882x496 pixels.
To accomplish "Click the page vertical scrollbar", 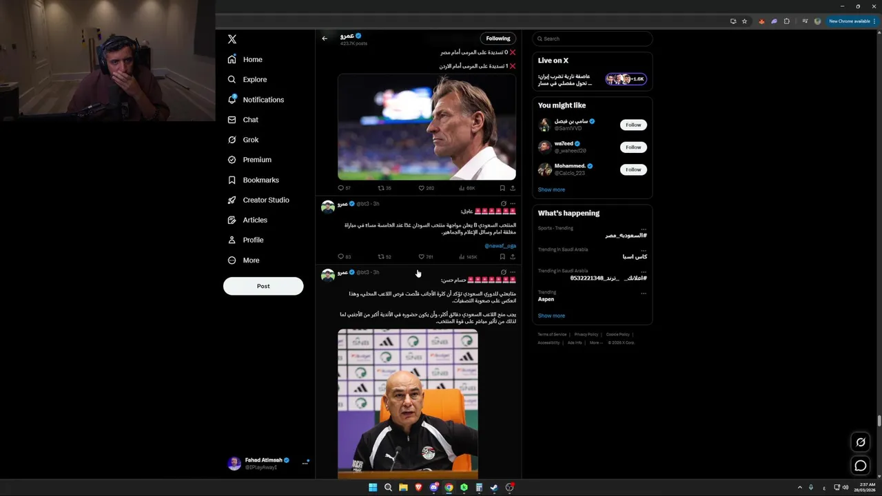I will tap(879, 422).
